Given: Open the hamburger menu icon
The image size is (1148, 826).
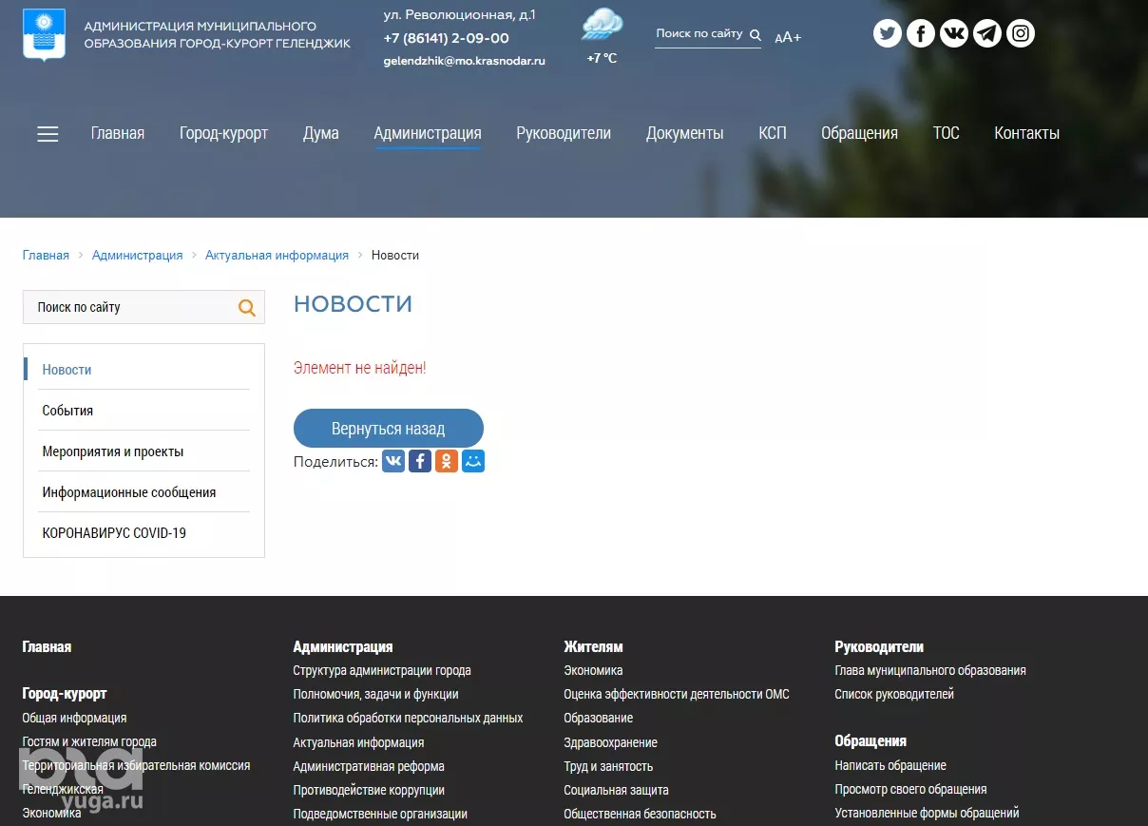Looking at the screenshot, I should (48, 134).
